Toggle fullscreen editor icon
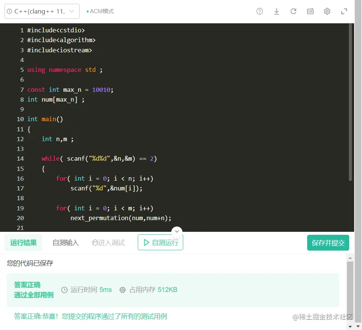Image resolution: width=362 pixels, height=330 pixels. coord(344,11)
